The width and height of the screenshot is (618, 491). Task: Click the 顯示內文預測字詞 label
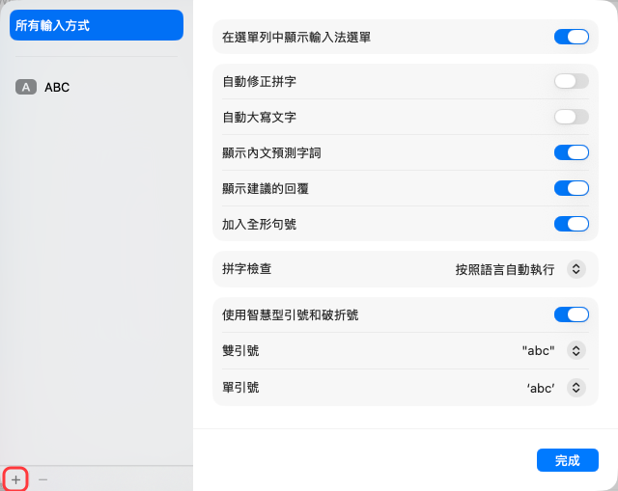(x=271, y=152)
